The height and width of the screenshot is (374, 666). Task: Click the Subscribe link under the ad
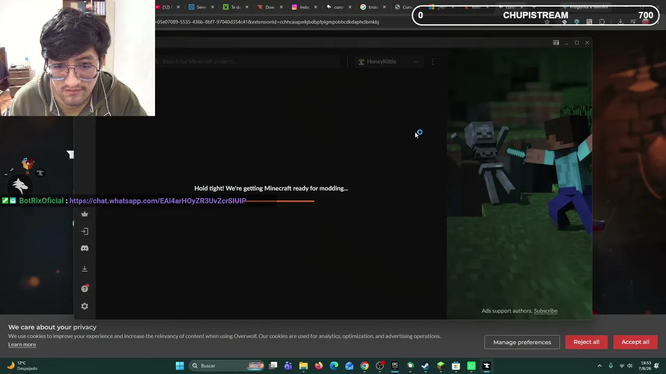tap(545, 311)
